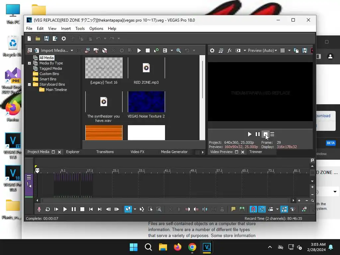Stop media preview in Project Media toolbar
This screenshot has width=340, height=255.
click(148, 50)
